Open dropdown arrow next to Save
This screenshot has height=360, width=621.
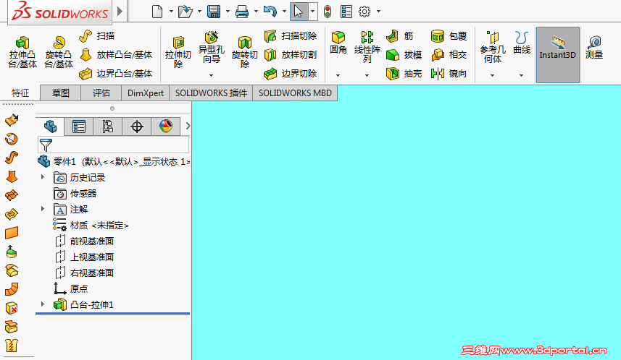[228, 12]
